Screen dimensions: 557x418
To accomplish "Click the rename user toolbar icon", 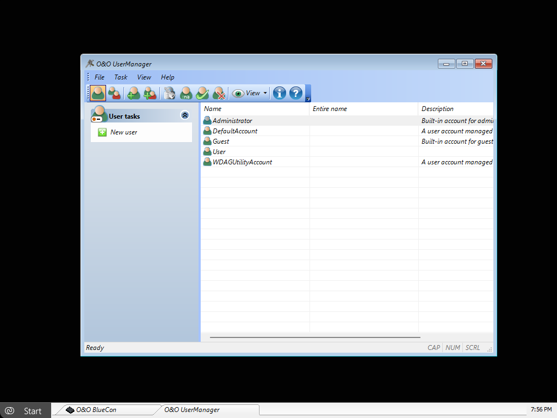I will (186, 93).
